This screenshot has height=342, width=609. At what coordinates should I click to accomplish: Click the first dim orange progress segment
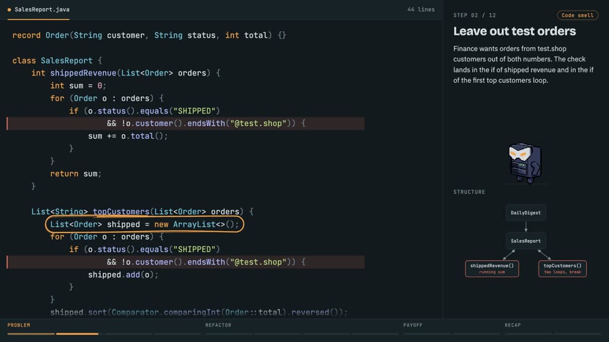(x=31, y=334)
